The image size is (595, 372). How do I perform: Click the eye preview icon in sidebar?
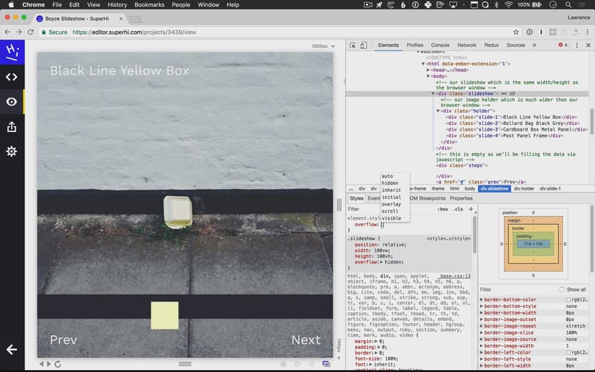coord(11,102)
